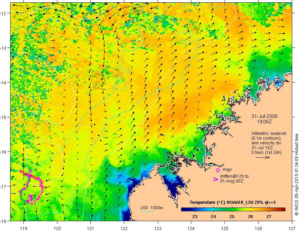Click the longitude axis label 122
The height and width of the screenshot is (231, 299).
coord(124,228)
